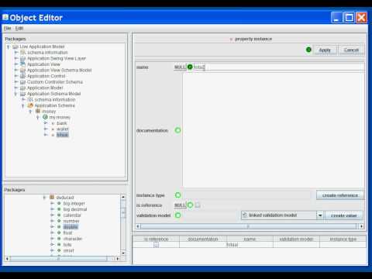Image resolution: width=372 pixels, height=279 pixels.
Task: Select the wallet property in tree
Action: (63, 129)
